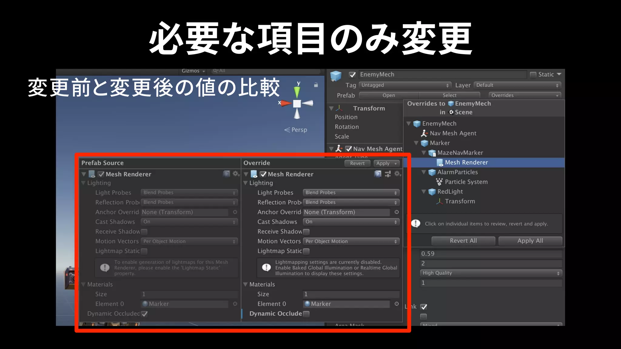Click the Apply All button
Viewport: 621px width, 349px height.
coord(530,241)
